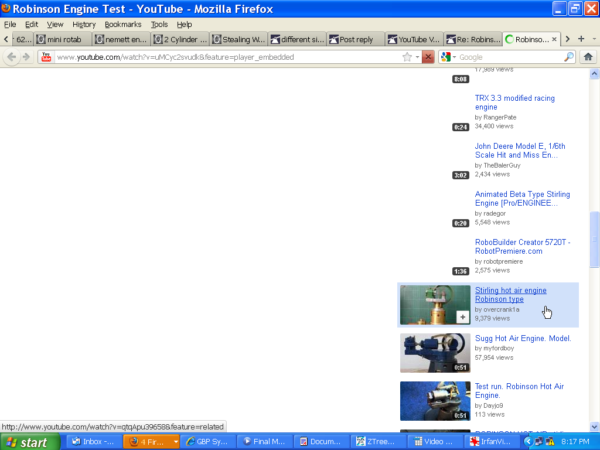Image resolution: width=600 pixels, height=450 pixels.
Task: Open Firefox taskbar group dropdown arrow
Action: click(x=176, y=442)
